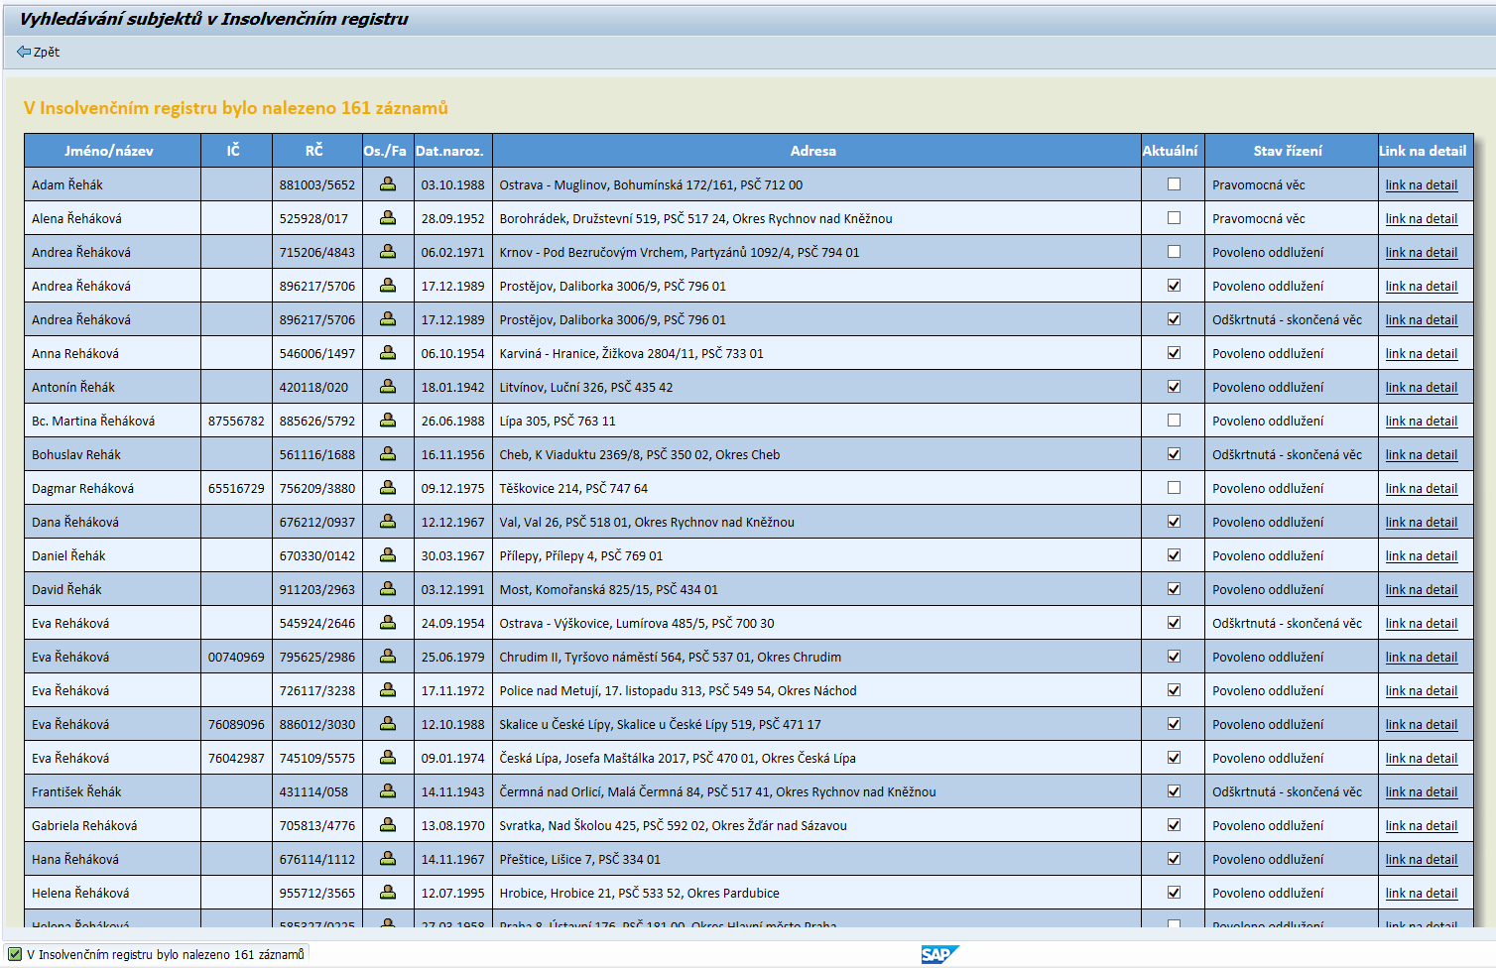
Task: Click person icon in Dagmar Reháková row
Action: [388, 488]
